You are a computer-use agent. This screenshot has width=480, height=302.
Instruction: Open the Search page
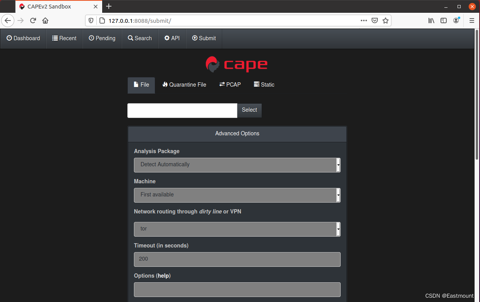140,38
